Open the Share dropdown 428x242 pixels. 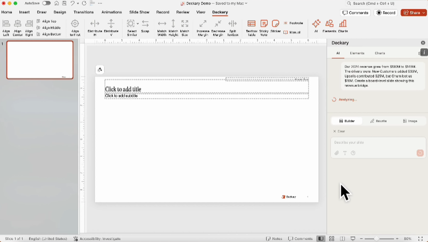coord(424,12)
